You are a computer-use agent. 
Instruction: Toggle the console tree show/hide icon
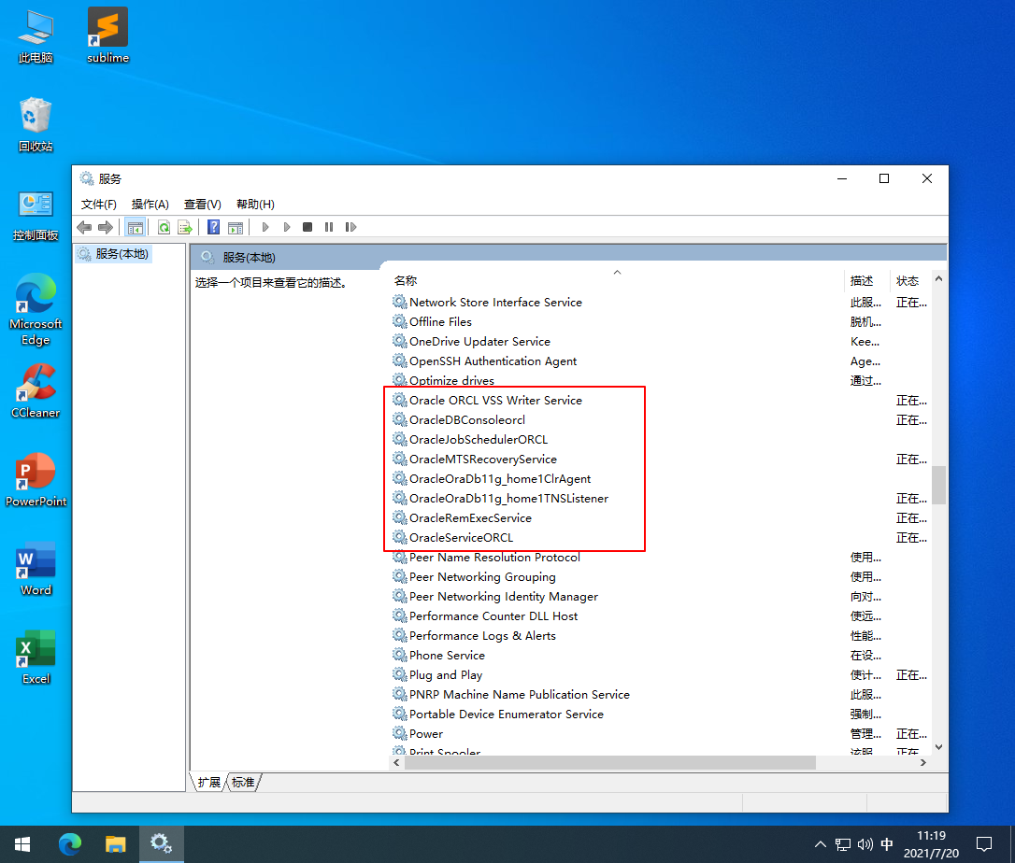tap(136, 227)
